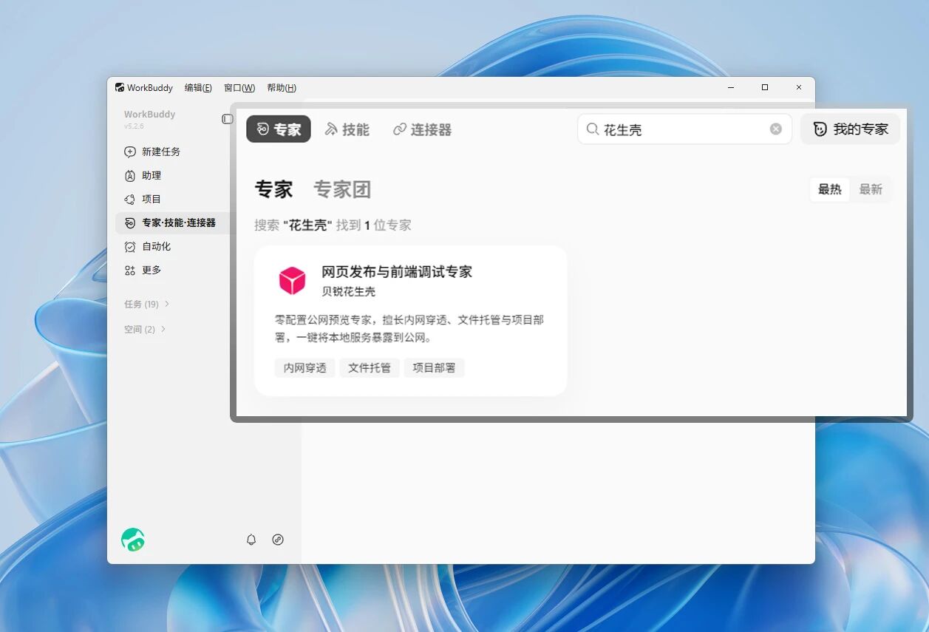Sort results by 最新
Viewport: 929px width, 632px height.
tap(871, 189)
